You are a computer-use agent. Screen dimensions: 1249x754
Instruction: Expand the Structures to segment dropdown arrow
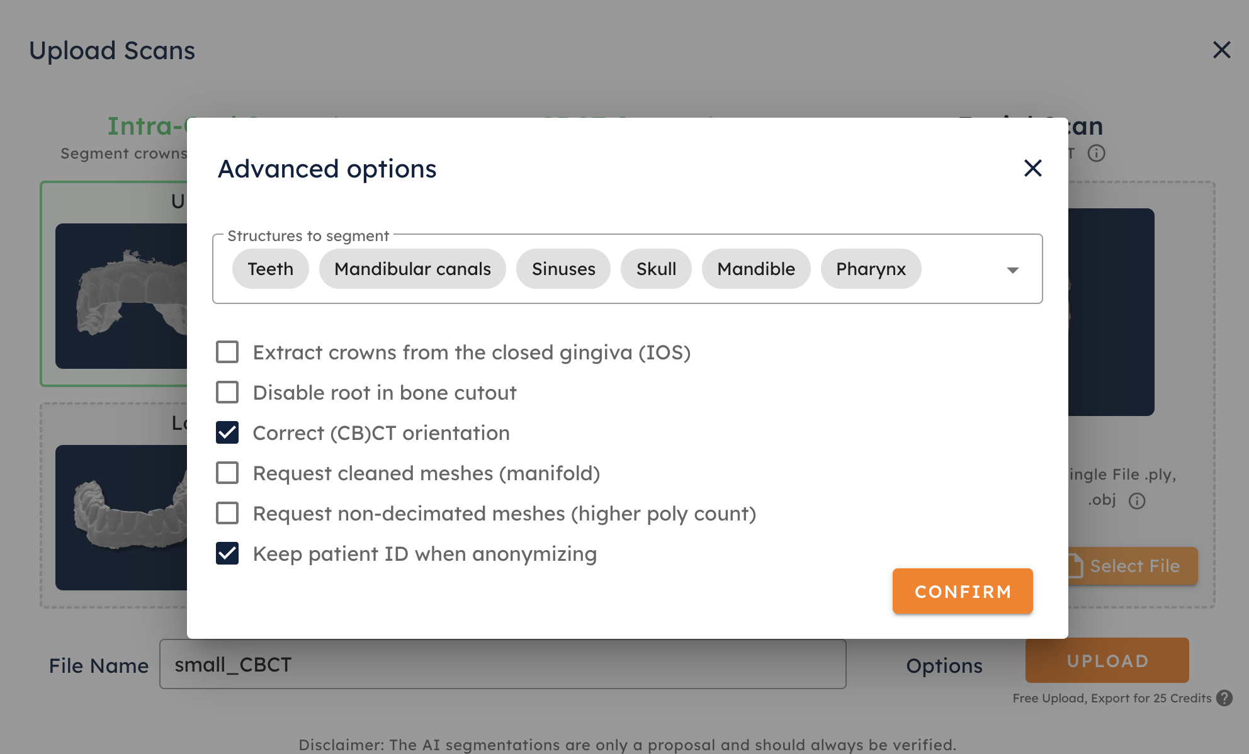click(x=1012, y=270)
